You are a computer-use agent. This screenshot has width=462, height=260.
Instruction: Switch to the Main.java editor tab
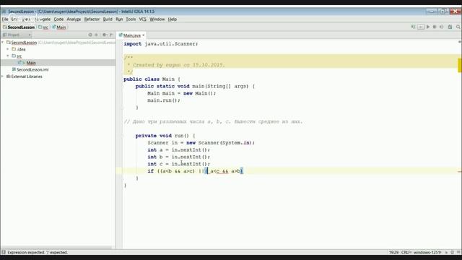(131, 35)
